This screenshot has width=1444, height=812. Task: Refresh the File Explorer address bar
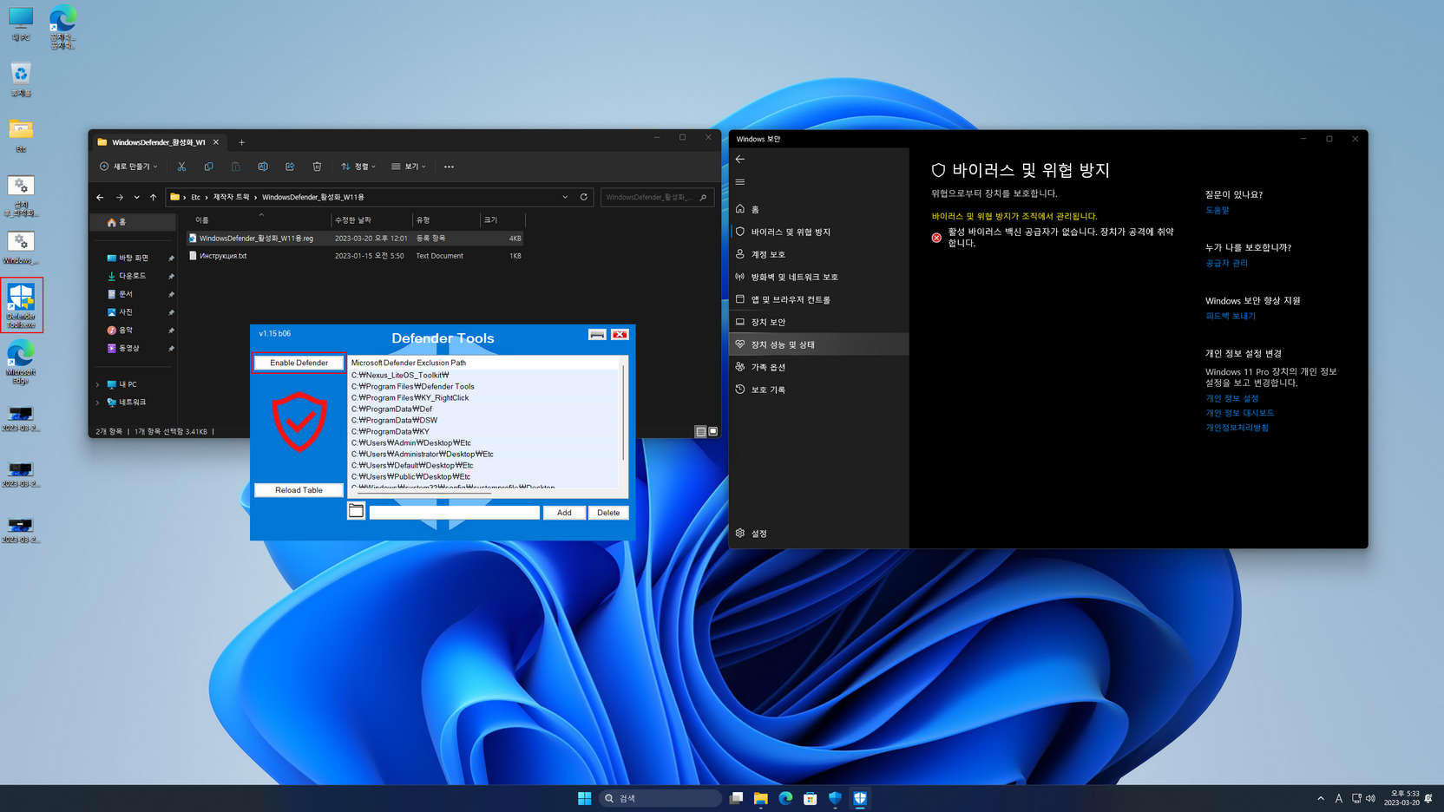(584, 197)
